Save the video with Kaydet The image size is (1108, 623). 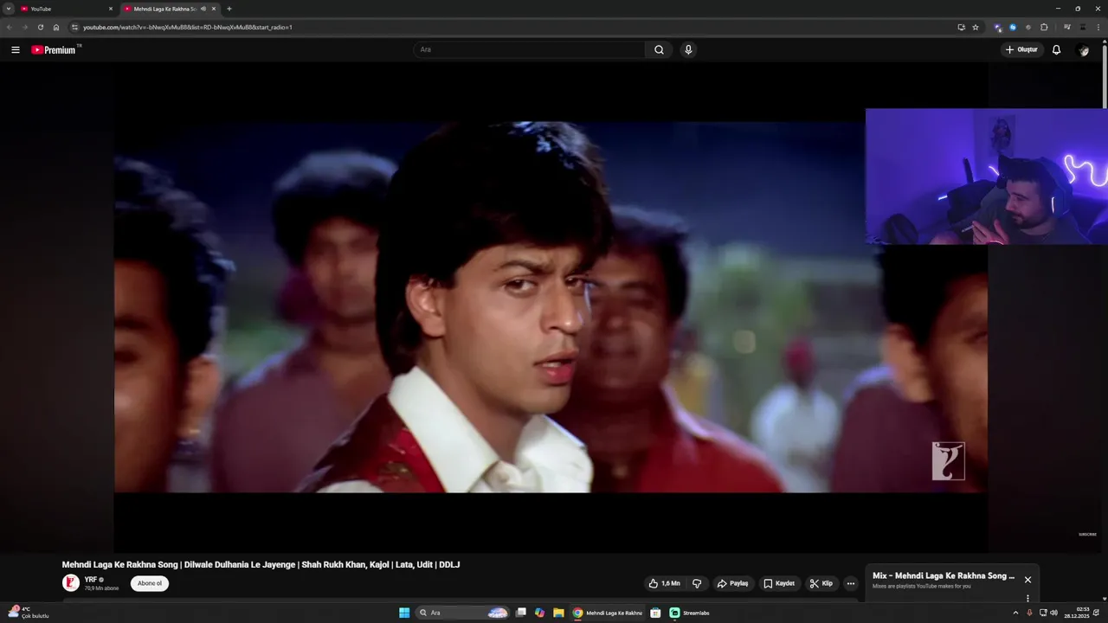[x=779, y=583]
